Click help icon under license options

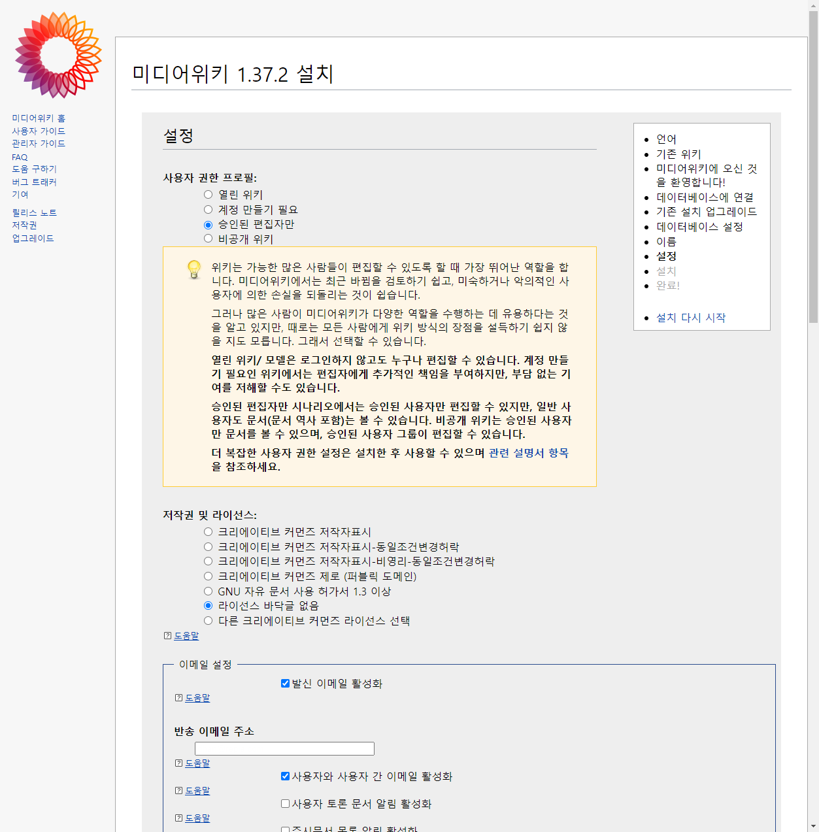(x=168, y=636)
